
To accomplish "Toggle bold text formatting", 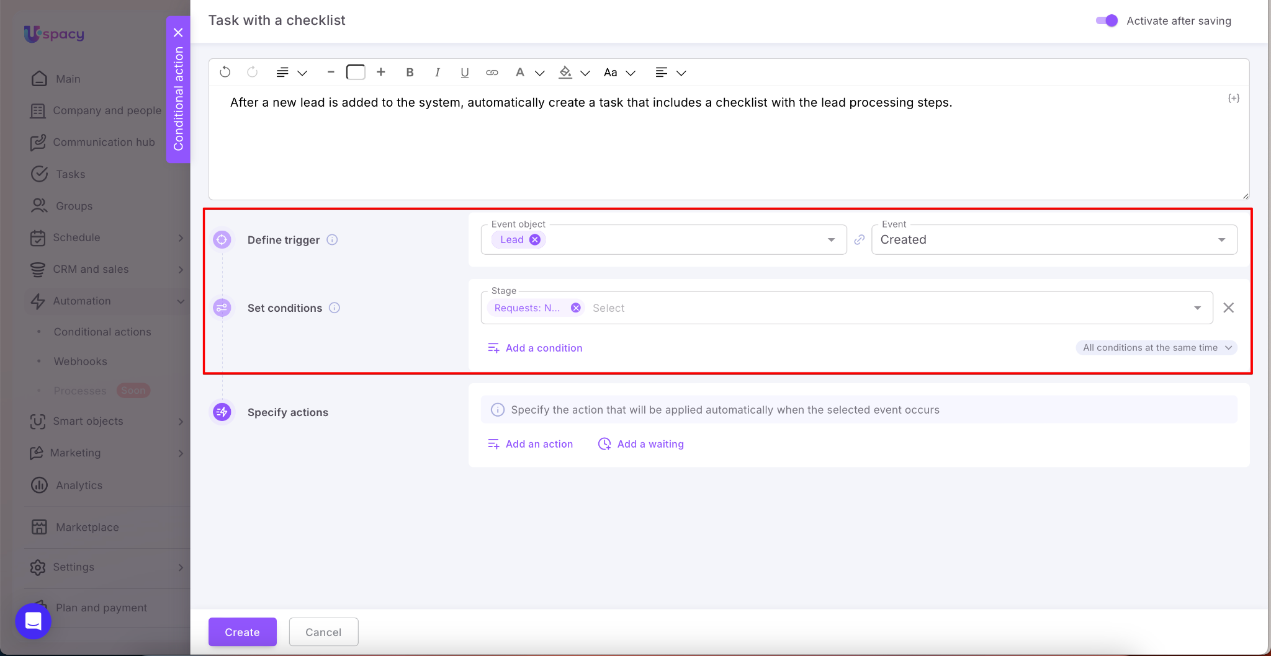I will 410,73.
